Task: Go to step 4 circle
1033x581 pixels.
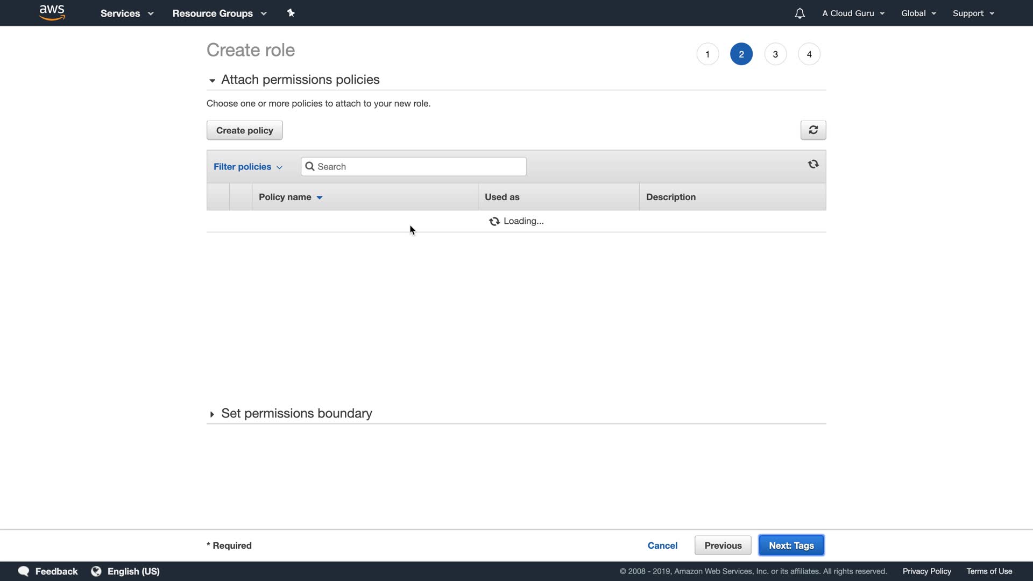Action: (809, 54)
